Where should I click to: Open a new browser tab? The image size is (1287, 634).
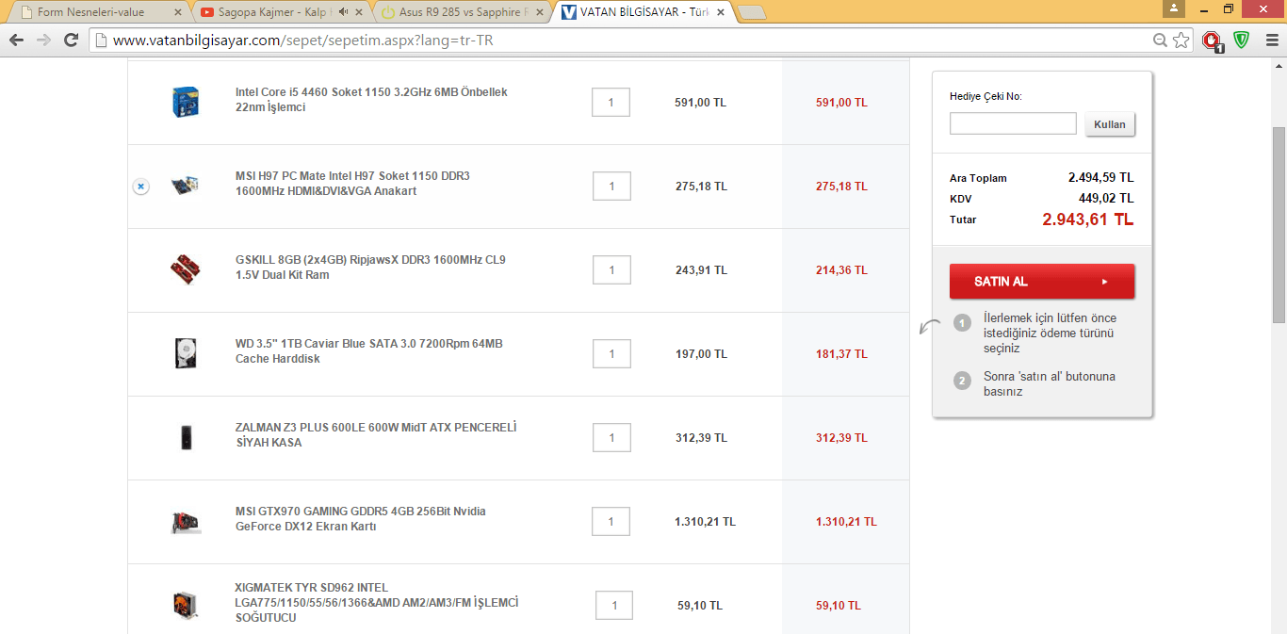tap(752, 12)
